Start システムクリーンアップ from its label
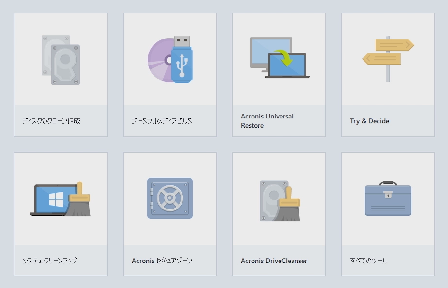 pos(49,261)
